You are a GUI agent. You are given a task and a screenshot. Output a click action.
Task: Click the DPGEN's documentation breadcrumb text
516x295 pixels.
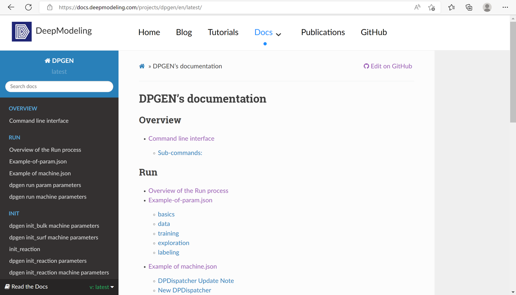tap(187, 66)
